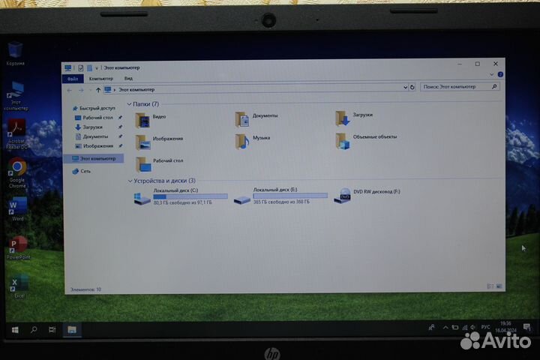
Task: Select Загрузки in the navigation pane
Action: pyautogui.click(x=88, y=127)
